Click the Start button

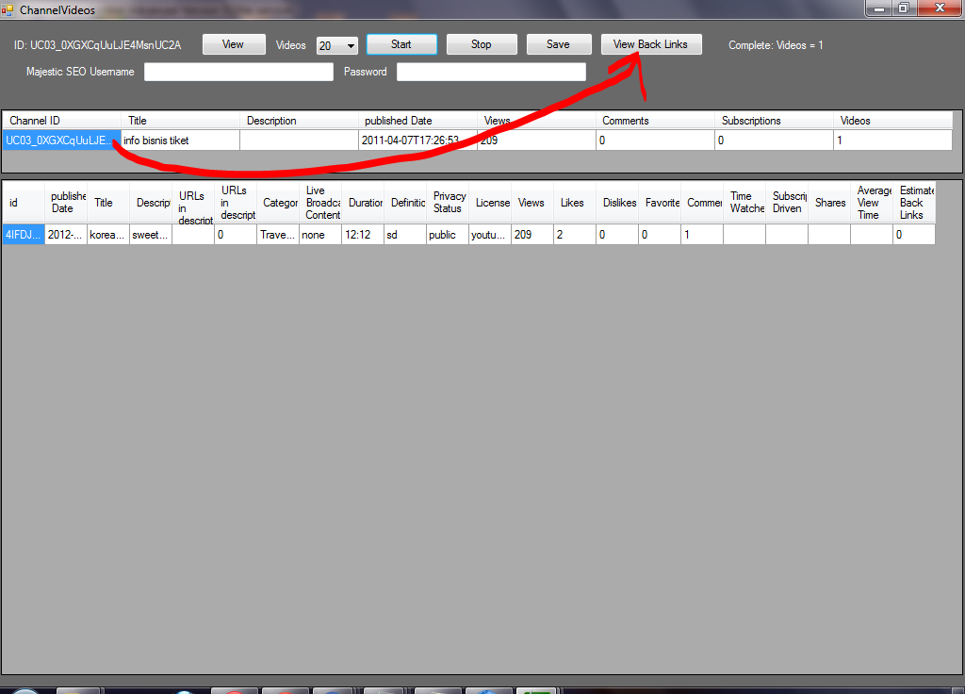click(401, 44)
